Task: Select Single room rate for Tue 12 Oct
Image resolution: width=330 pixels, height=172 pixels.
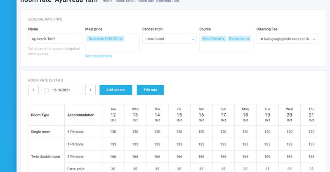Action: coord(113,132)
